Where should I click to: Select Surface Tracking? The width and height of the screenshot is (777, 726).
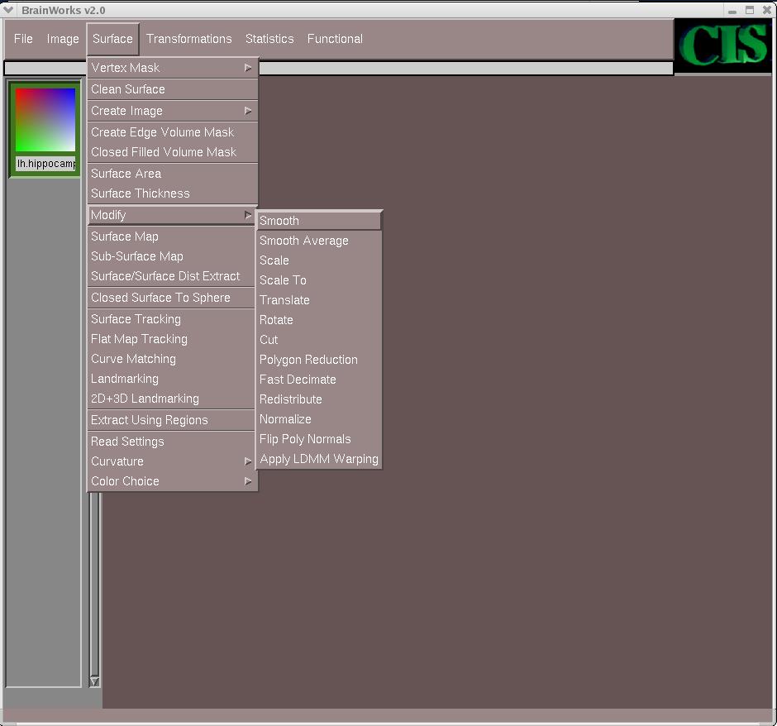(x=173, y=319)
